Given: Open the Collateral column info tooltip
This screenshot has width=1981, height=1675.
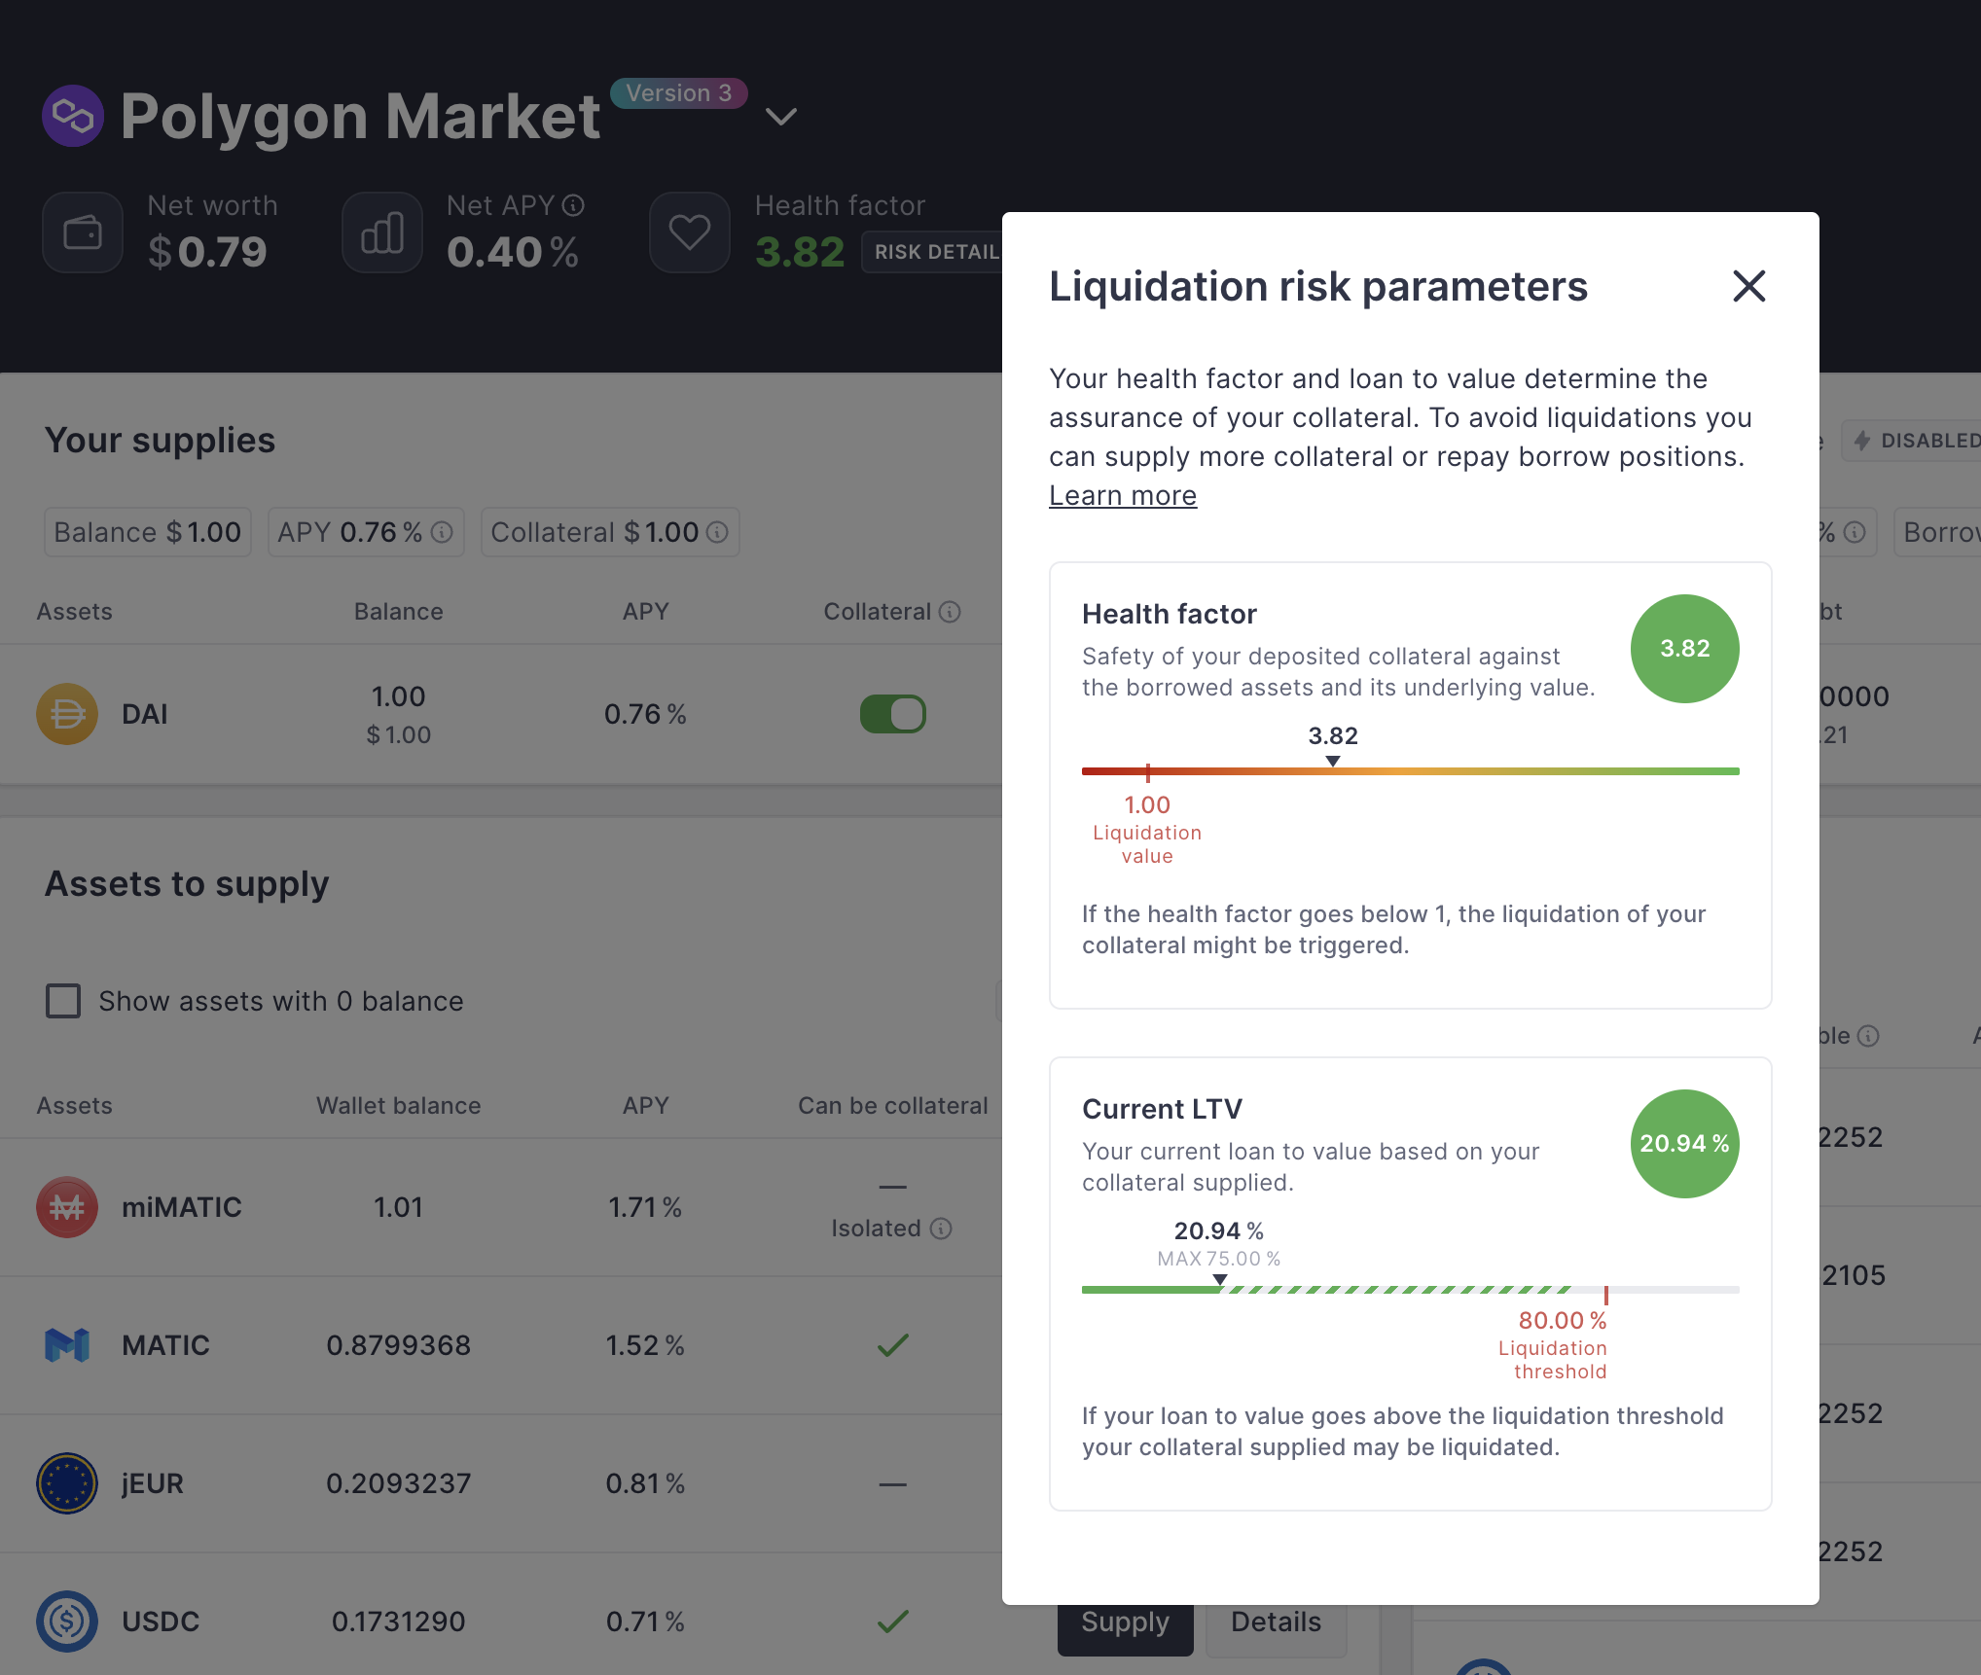Looking at the screenshot, I should pyautogui.click(x=951, y=611).
